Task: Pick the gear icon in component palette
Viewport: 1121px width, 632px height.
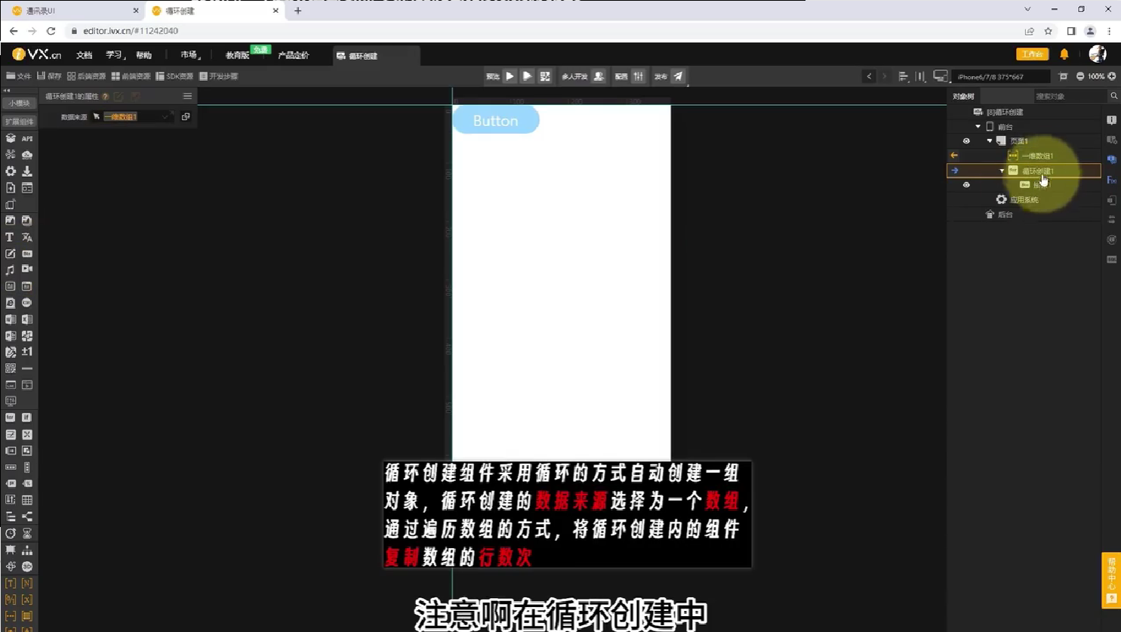Action: [x=10, y=171]
